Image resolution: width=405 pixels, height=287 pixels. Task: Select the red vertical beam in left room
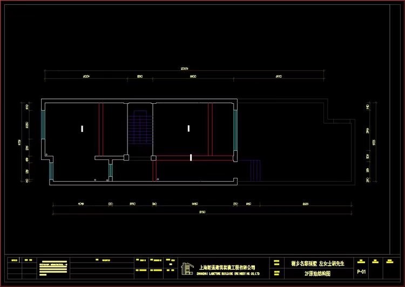(100, 130)
